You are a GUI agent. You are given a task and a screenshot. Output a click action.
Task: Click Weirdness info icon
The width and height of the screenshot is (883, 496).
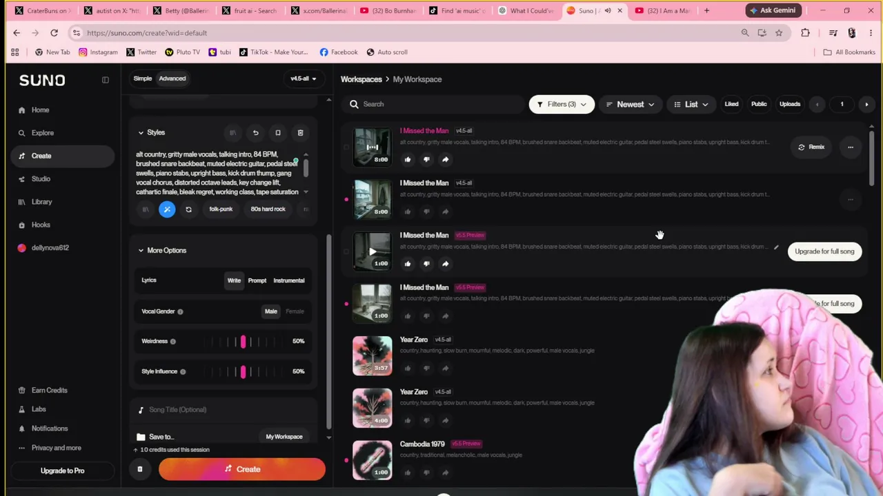(x=172, y=341)
